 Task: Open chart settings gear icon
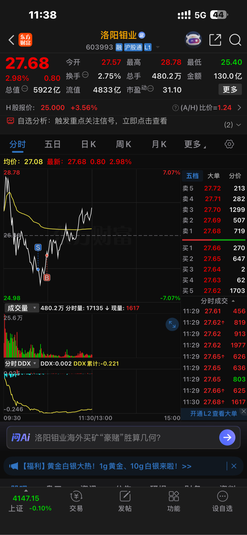point(229,144)
